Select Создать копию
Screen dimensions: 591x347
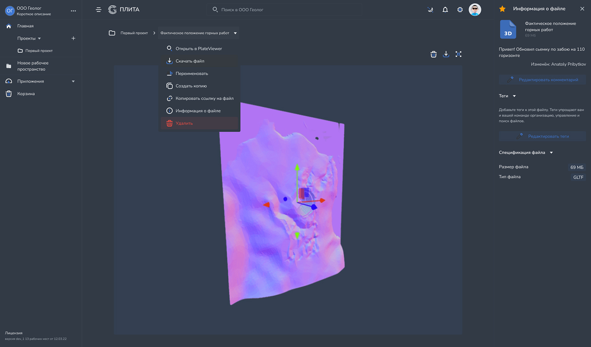pyautogui.click(x=199, y=86)
